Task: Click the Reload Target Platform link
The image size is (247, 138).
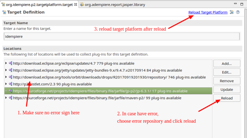Action: tap(208, 12)
